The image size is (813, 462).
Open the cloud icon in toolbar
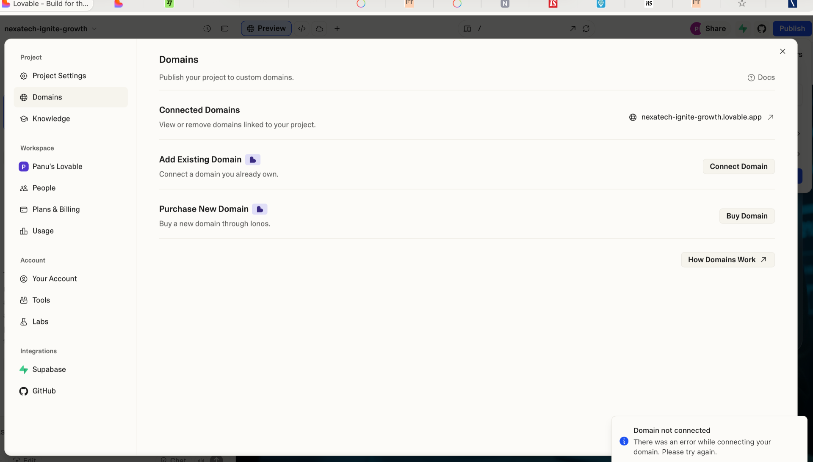320,29
